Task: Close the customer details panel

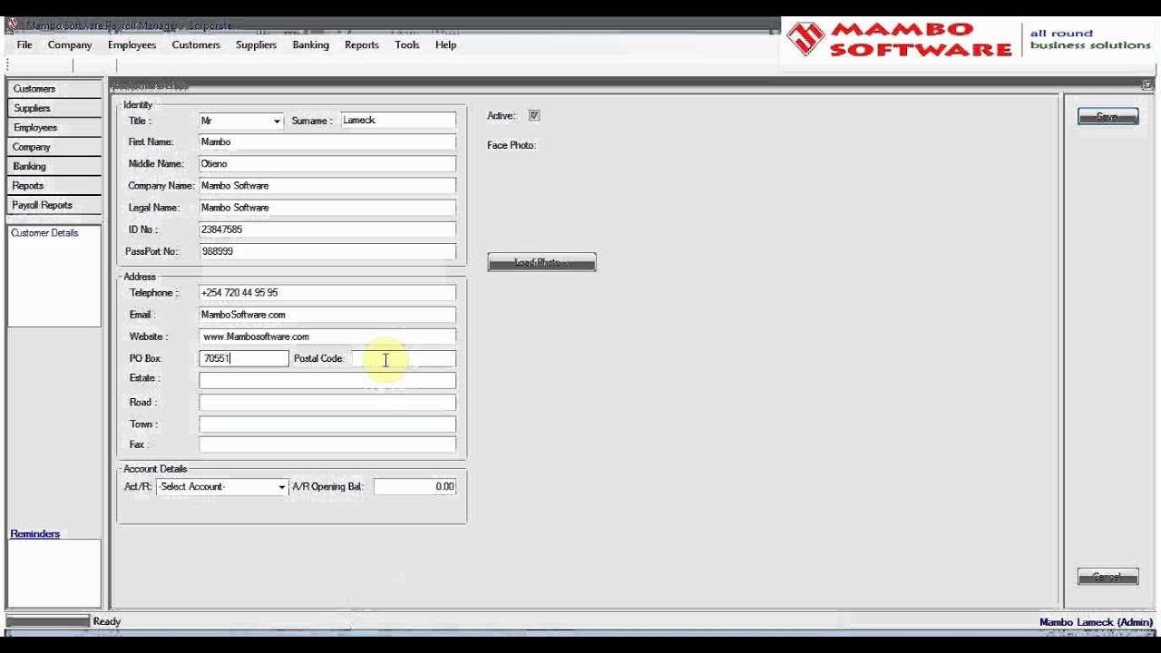Action: 1147,85
